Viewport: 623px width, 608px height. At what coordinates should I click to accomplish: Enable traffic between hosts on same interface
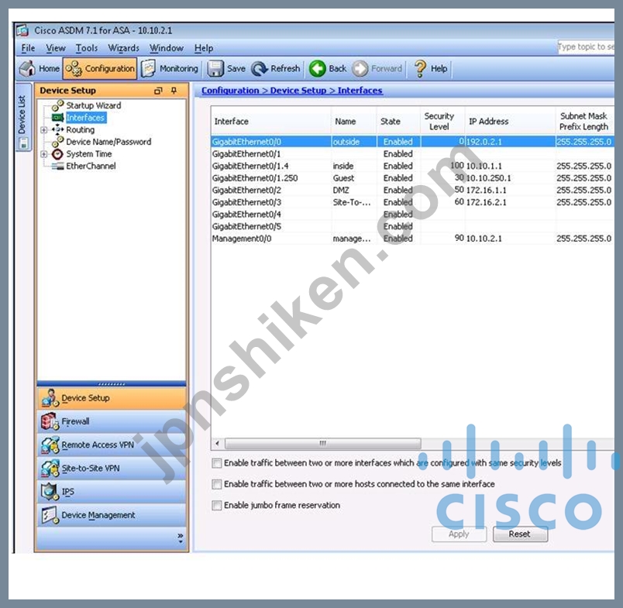point(216,484)
